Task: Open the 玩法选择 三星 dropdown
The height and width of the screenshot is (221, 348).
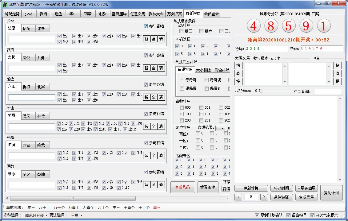Action: (77, 215)
